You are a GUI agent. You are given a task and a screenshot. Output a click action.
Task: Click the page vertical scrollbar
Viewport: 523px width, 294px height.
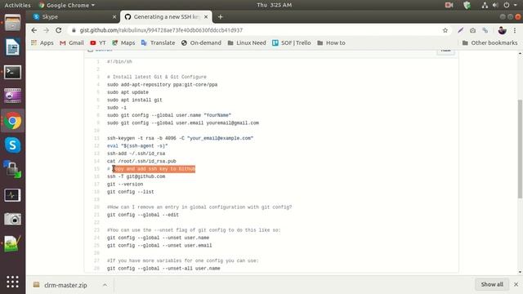pyautogui.click(x=520, y=149)
